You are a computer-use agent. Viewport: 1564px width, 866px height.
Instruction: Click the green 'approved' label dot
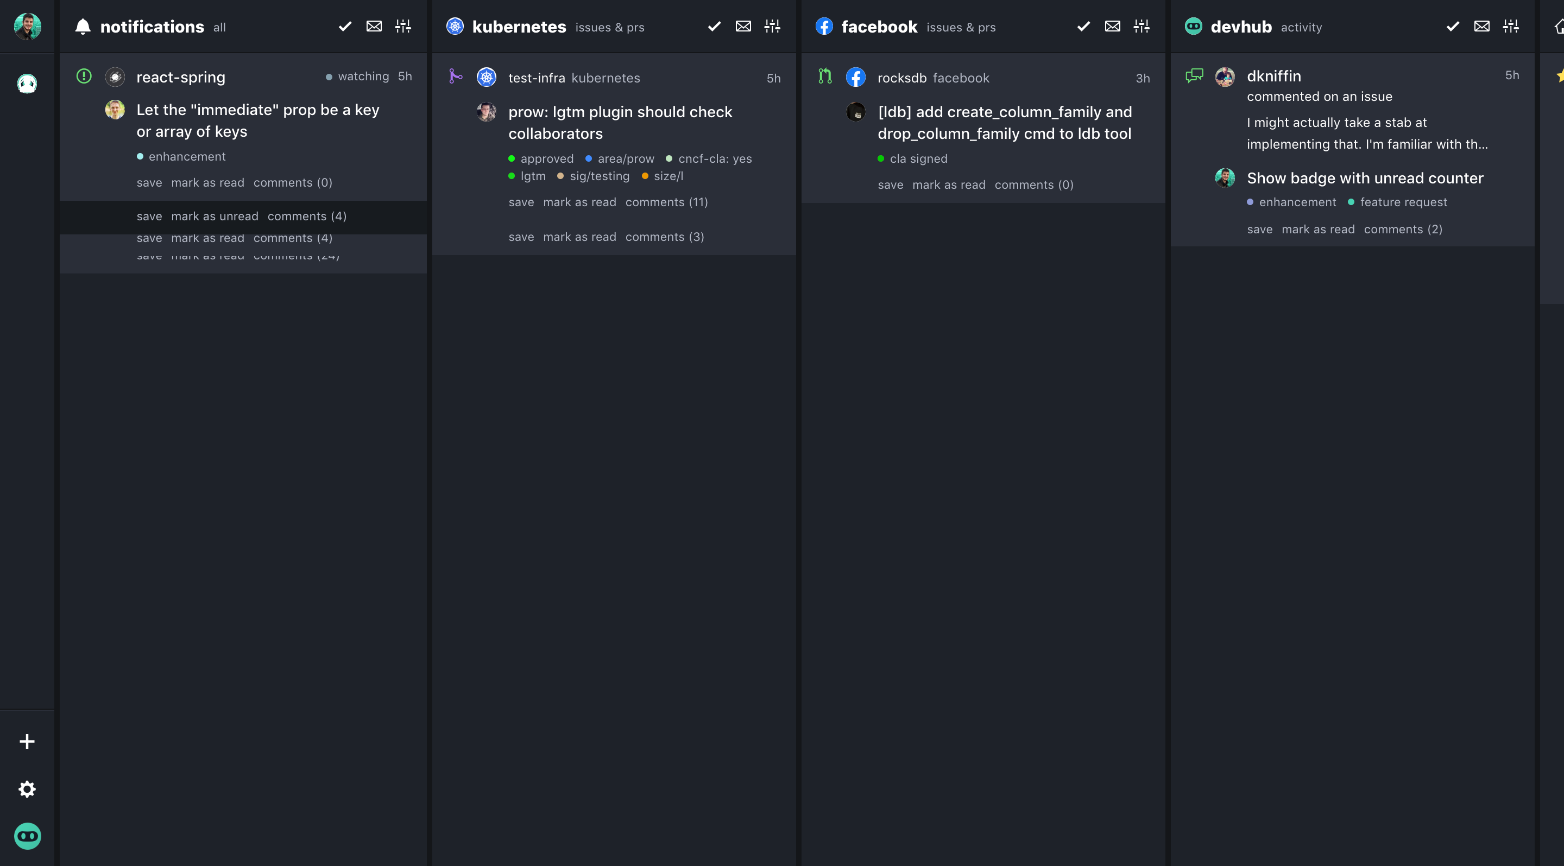click(511, 159)
